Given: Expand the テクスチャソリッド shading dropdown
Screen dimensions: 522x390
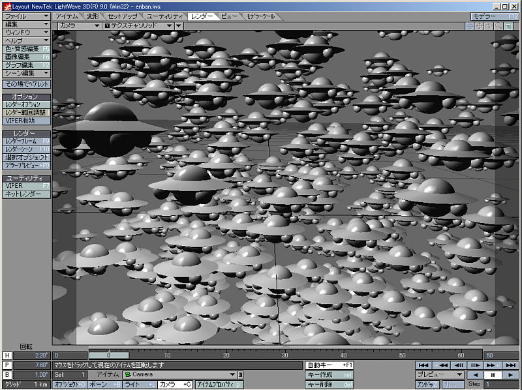Looking at the screenshot, I should coord(138,25).
